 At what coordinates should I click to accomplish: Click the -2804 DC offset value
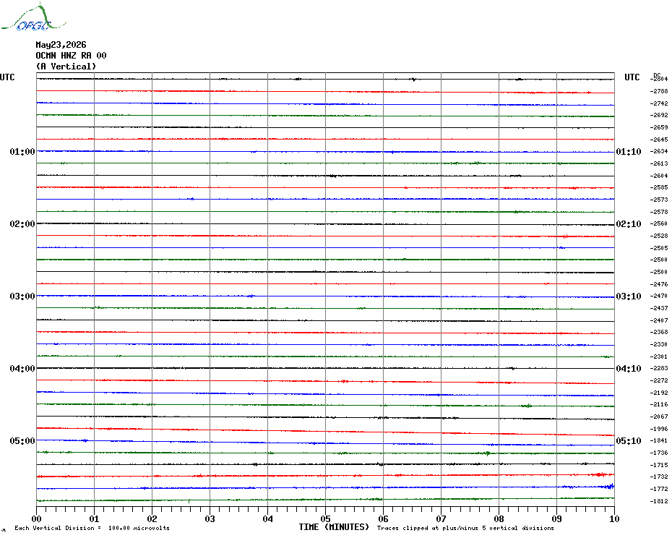[659, 79]
